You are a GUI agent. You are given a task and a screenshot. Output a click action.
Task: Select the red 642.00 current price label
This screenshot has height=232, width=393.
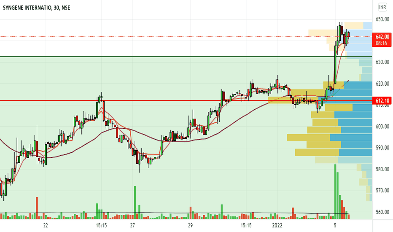[382, 37]
